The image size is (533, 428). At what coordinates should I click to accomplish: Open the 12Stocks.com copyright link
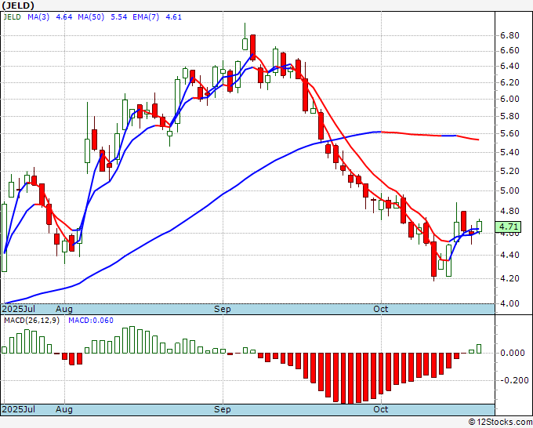coord(501,423)
